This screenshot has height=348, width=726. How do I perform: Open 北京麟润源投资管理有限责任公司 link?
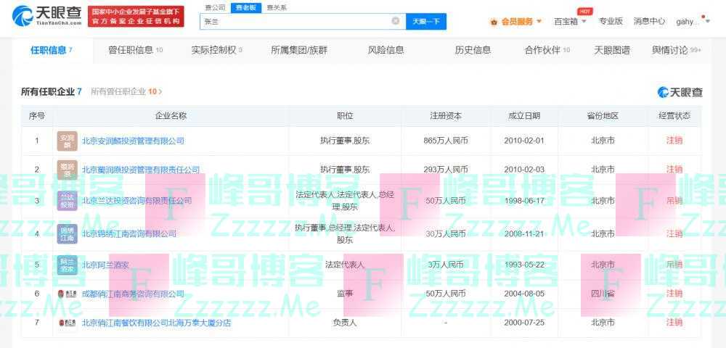141,170
